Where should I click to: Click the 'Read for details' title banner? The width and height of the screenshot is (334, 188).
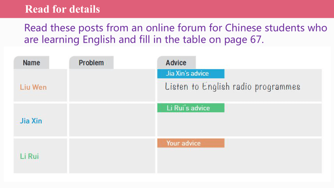tap(167, 9)
